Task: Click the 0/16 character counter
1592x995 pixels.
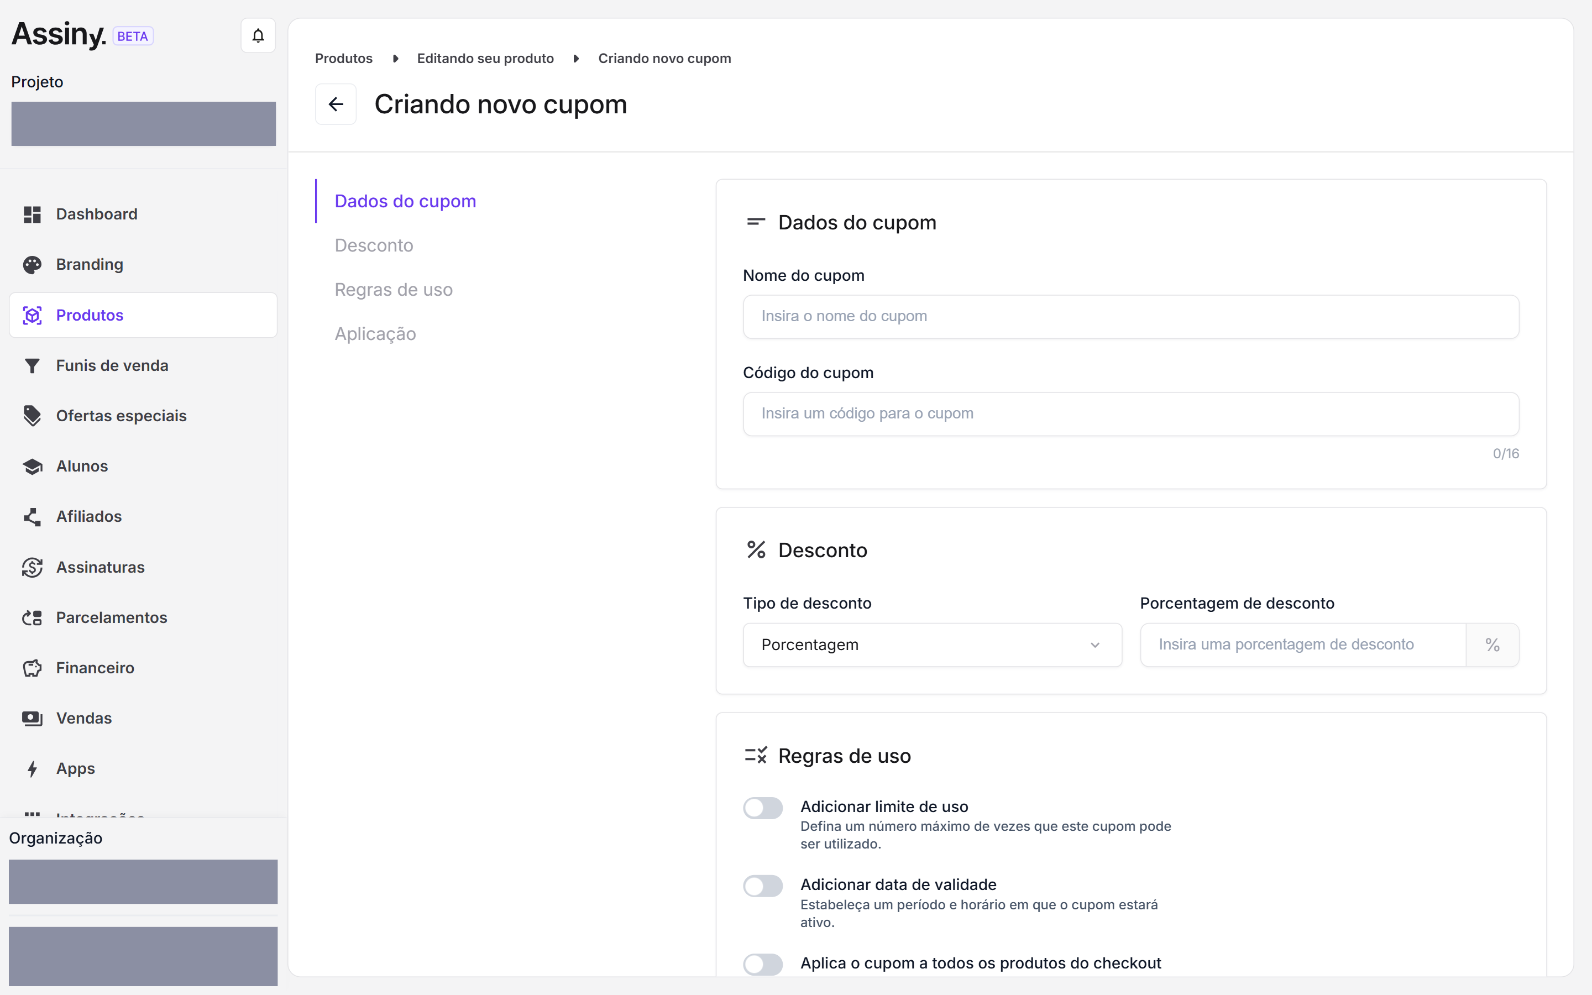Action: pos(1506,453)
